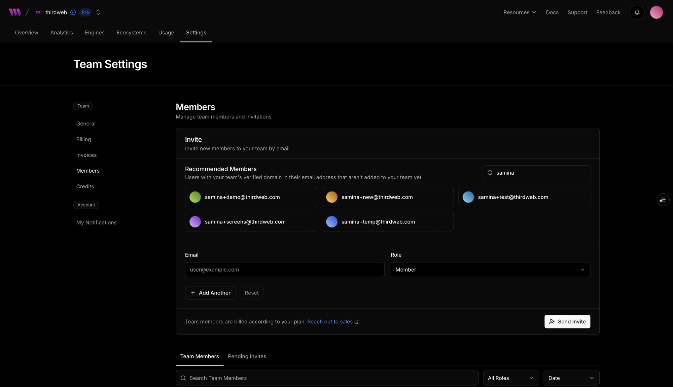Focus the Email input field
The height and width of the screenshot is (387, 673).
[x=284, y=270]
